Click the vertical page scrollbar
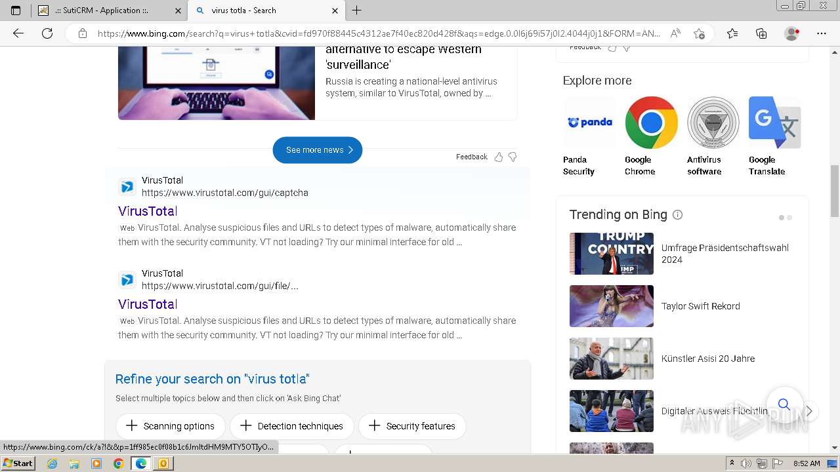 coord(835,191)
